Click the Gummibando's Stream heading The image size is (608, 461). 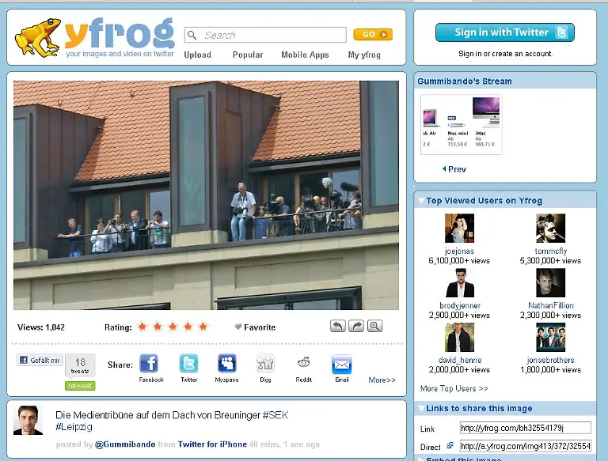[x=465, y=81]
